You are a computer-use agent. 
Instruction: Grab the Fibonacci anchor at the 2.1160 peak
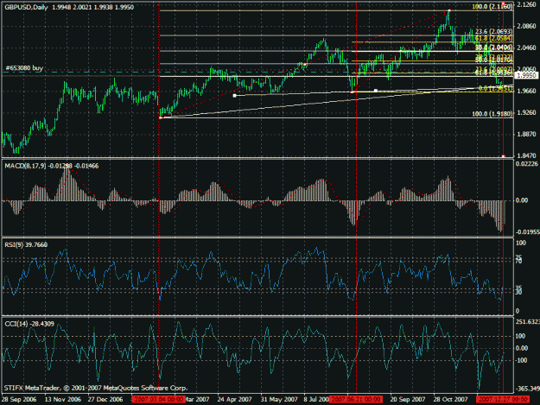449,10
